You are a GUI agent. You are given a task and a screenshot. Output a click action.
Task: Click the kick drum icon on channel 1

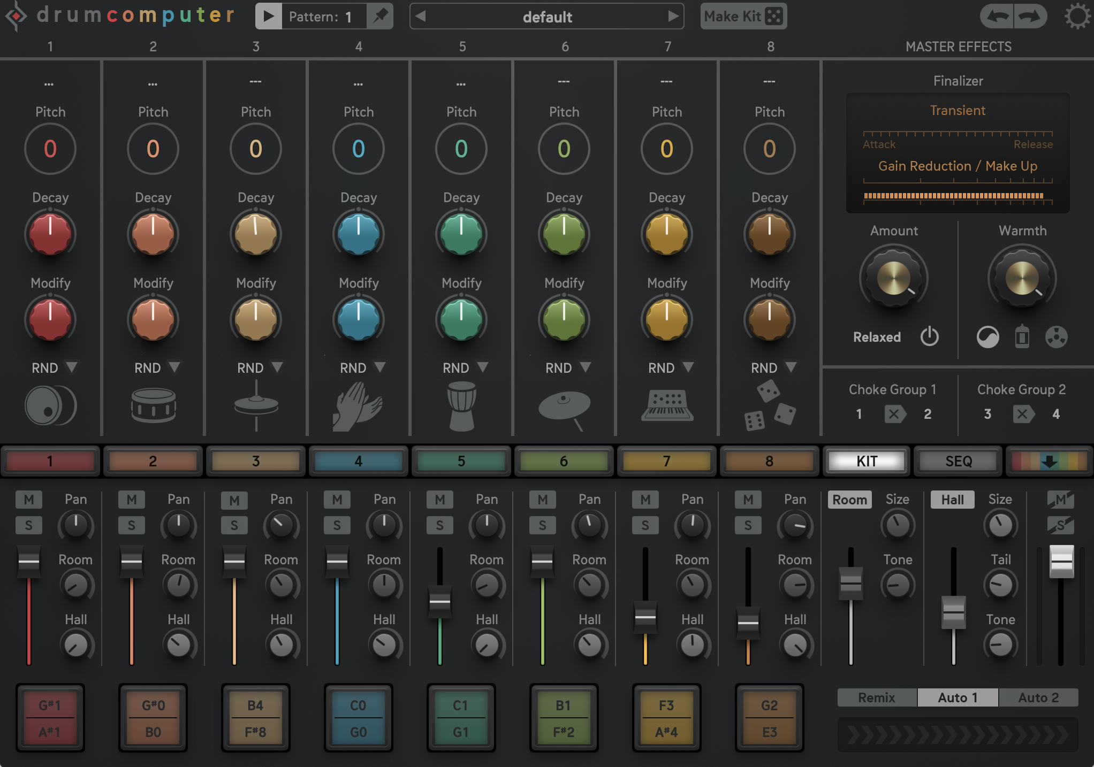[50, 405]
